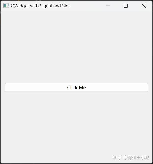Screen dimensions: 153x164
Task: Click the word "Slot" in the window title
Action: point(66,6)
